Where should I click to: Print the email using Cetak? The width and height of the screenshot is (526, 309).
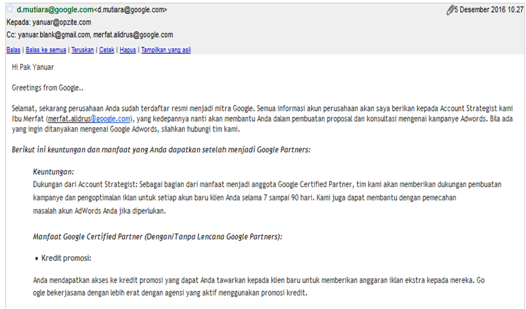[x=107, y=50]
